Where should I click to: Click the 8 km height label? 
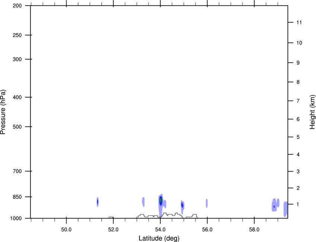298,82
